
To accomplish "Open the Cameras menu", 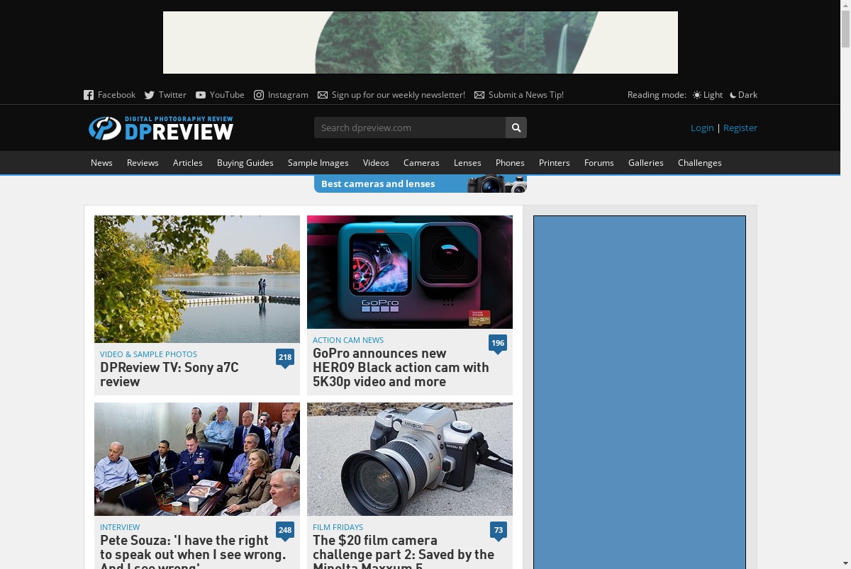I will coord(421,163).
